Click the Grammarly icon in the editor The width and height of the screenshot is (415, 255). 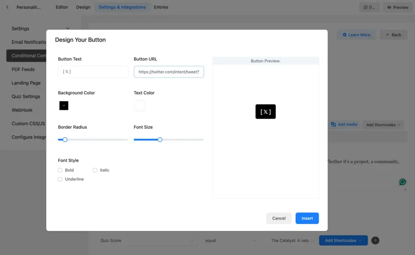pos(402,182)
